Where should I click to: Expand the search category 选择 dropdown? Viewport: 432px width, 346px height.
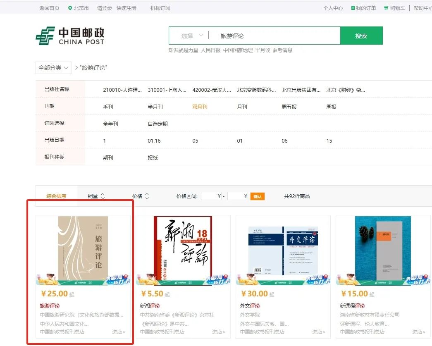pyautogui.click(x=192, y=36)
